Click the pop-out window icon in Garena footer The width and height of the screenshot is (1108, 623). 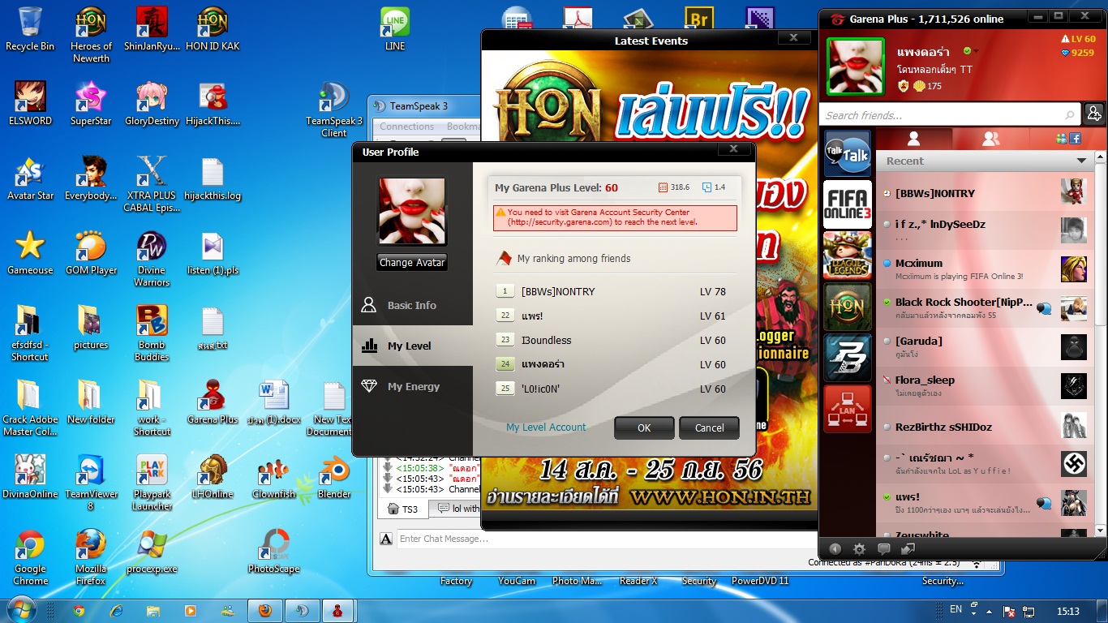coord(908,549)
